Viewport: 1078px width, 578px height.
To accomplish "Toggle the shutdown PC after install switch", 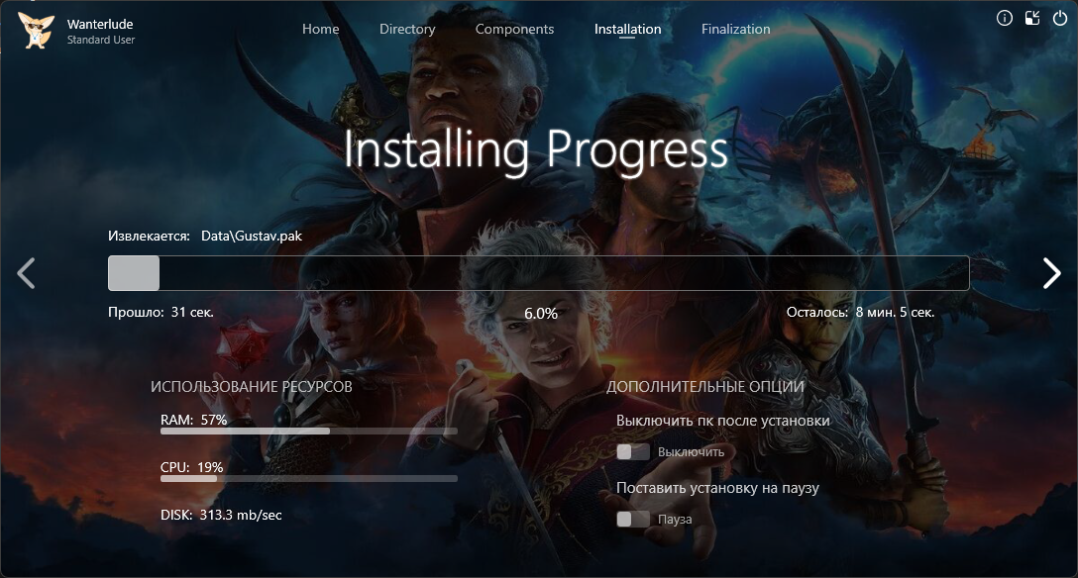I will point(632,452).
